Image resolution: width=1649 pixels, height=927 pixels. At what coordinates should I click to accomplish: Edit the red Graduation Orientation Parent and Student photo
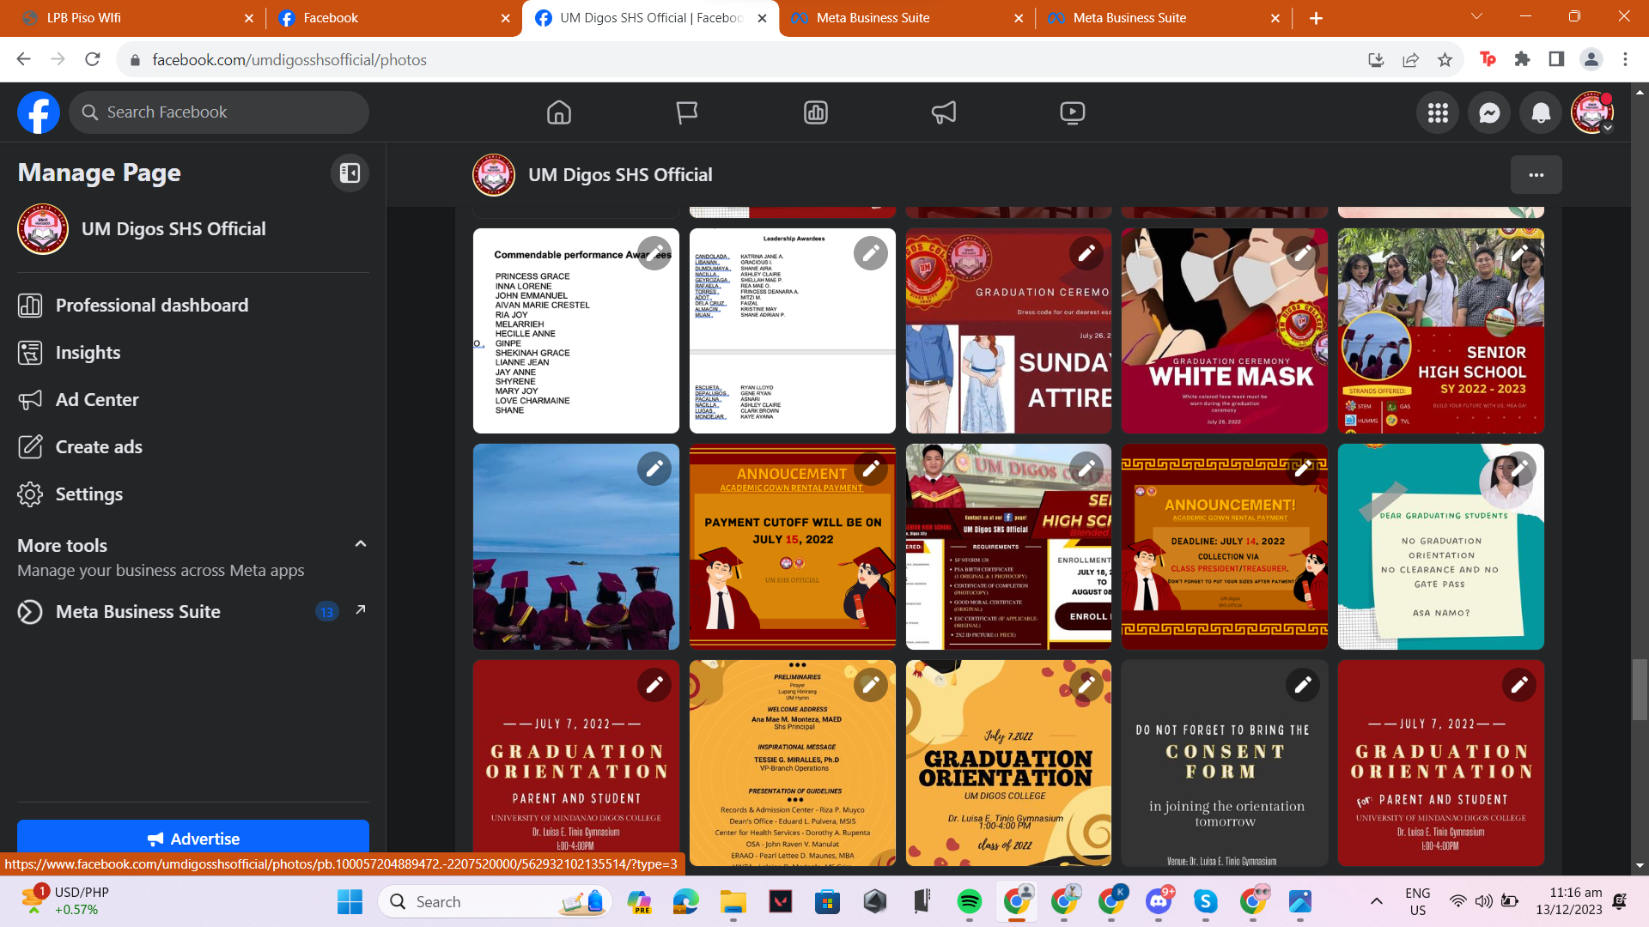point(654,685)
